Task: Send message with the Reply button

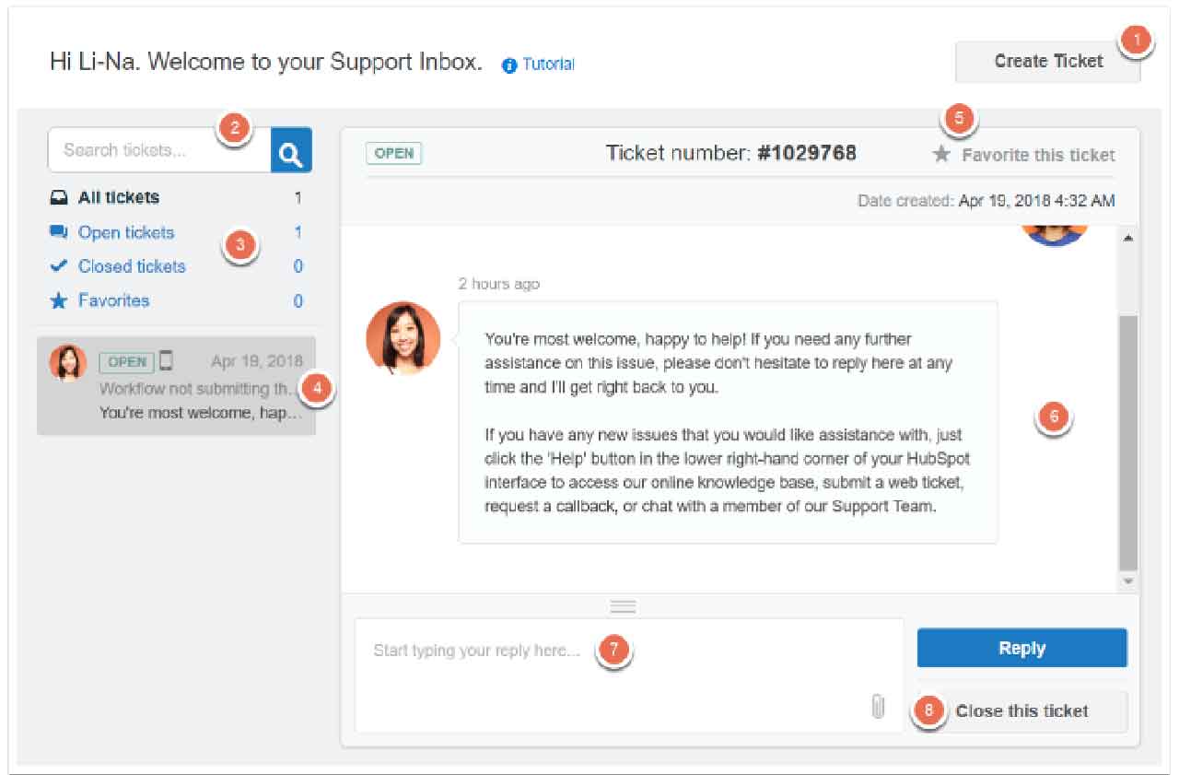Action: pos(1021,648)
